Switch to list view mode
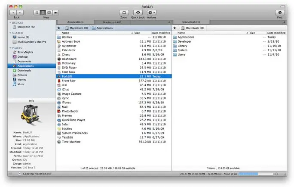 (x=43, y=12)
